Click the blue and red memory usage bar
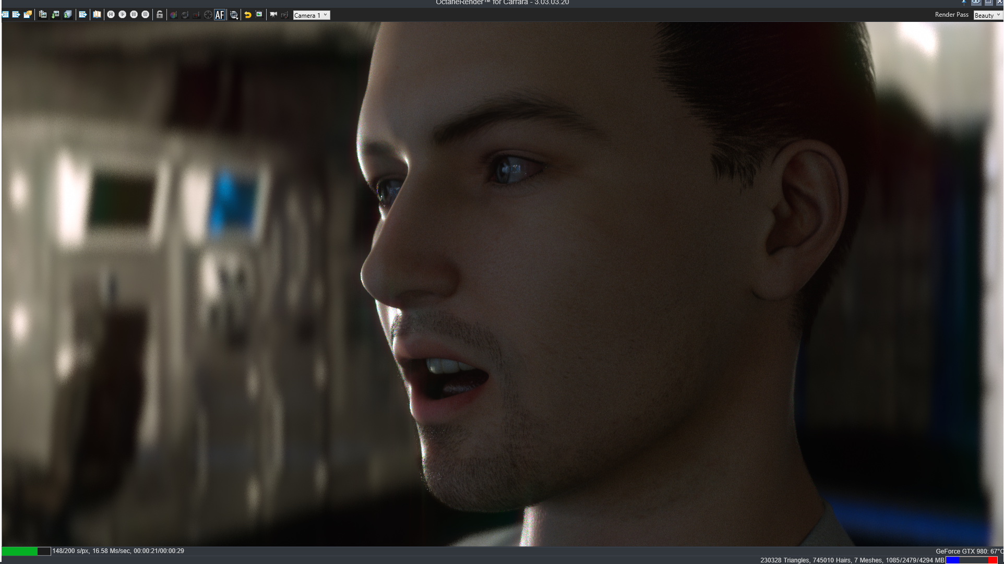The height and width of the screenshot is (564, 1004). tap(972, 560)
